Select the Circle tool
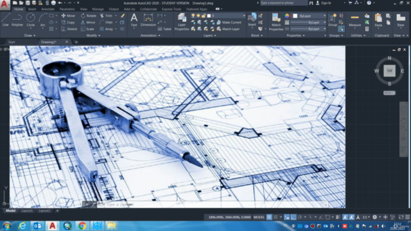Image resolution: width=411 pixels, height=231 pixels. coord(30,20)
